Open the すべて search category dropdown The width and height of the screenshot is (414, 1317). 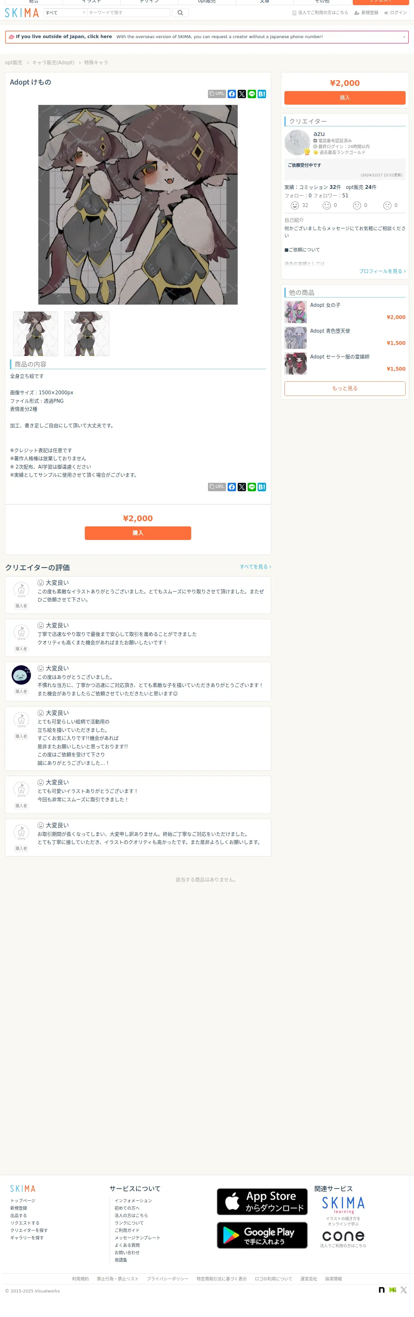tap(65, 13)
